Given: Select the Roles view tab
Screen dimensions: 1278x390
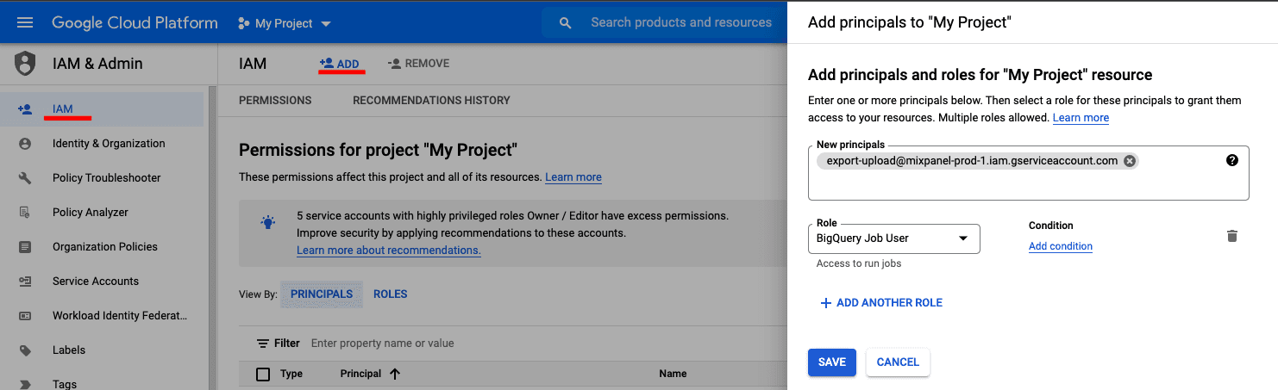Looking at the screenshot, I should [x=390, y=294].
